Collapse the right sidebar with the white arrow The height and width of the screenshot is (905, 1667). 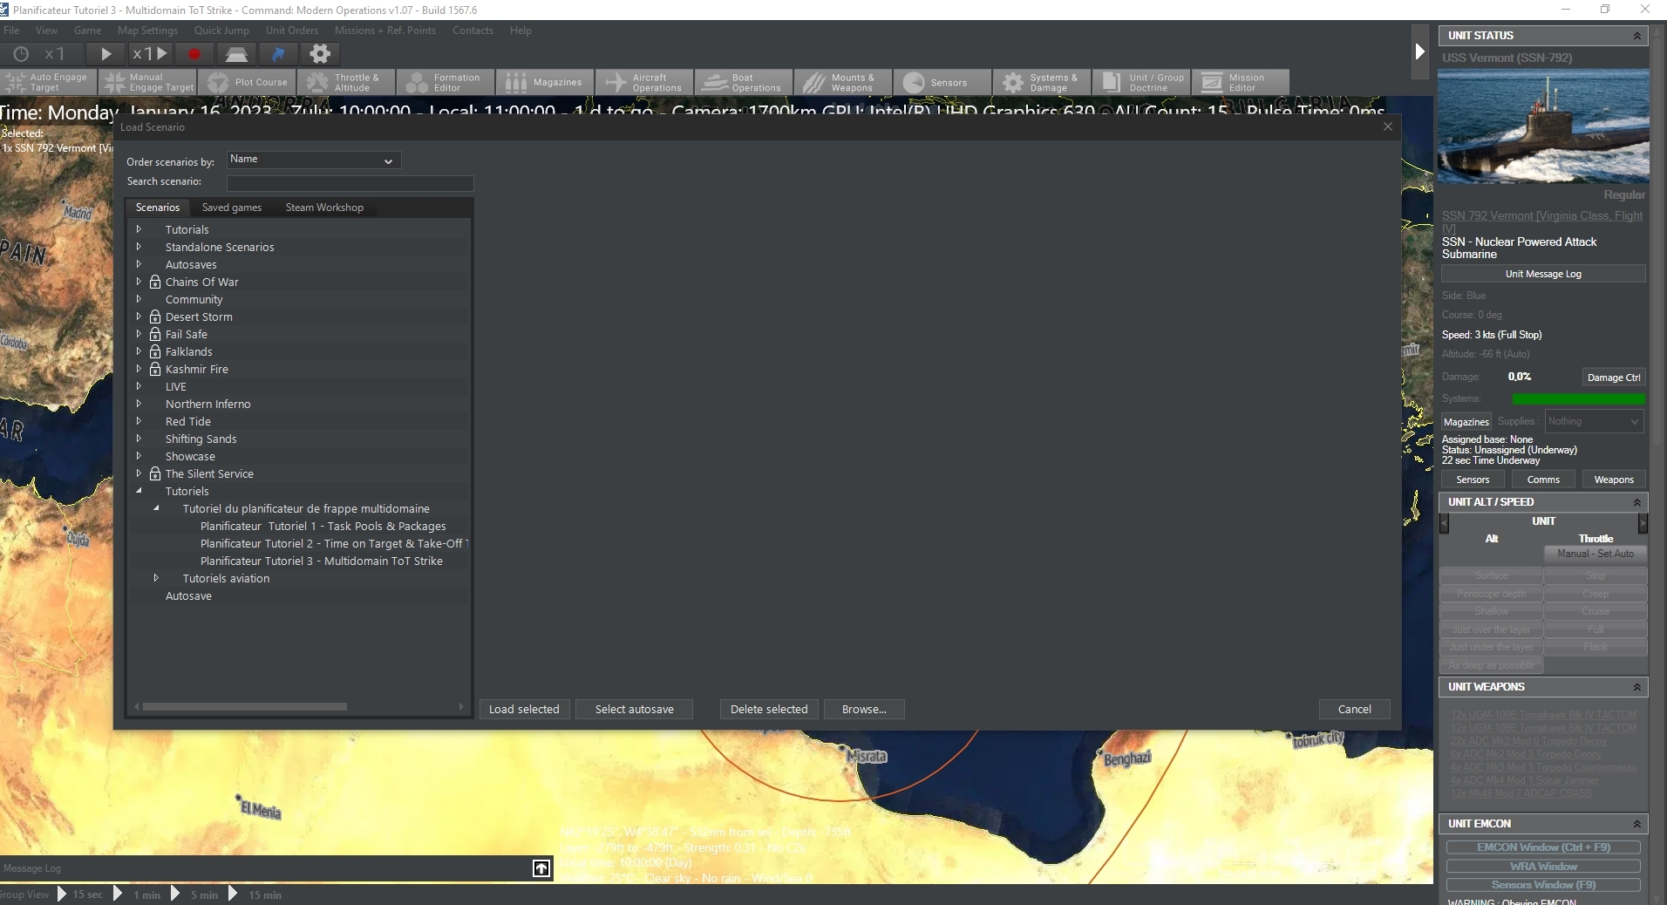tap(1419, 52)
